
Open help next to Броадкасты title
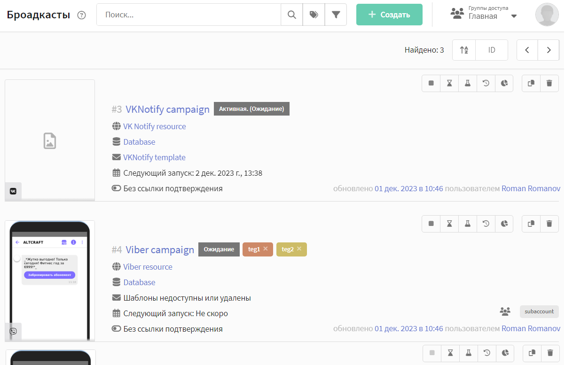(82, 15)
